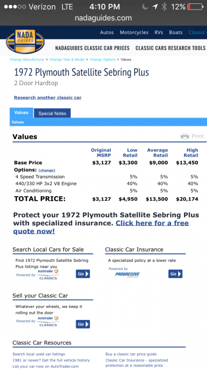This screenshot has height=369, width=207.
Task: Click the printer icon next to Print
Action: click(184, 136)
